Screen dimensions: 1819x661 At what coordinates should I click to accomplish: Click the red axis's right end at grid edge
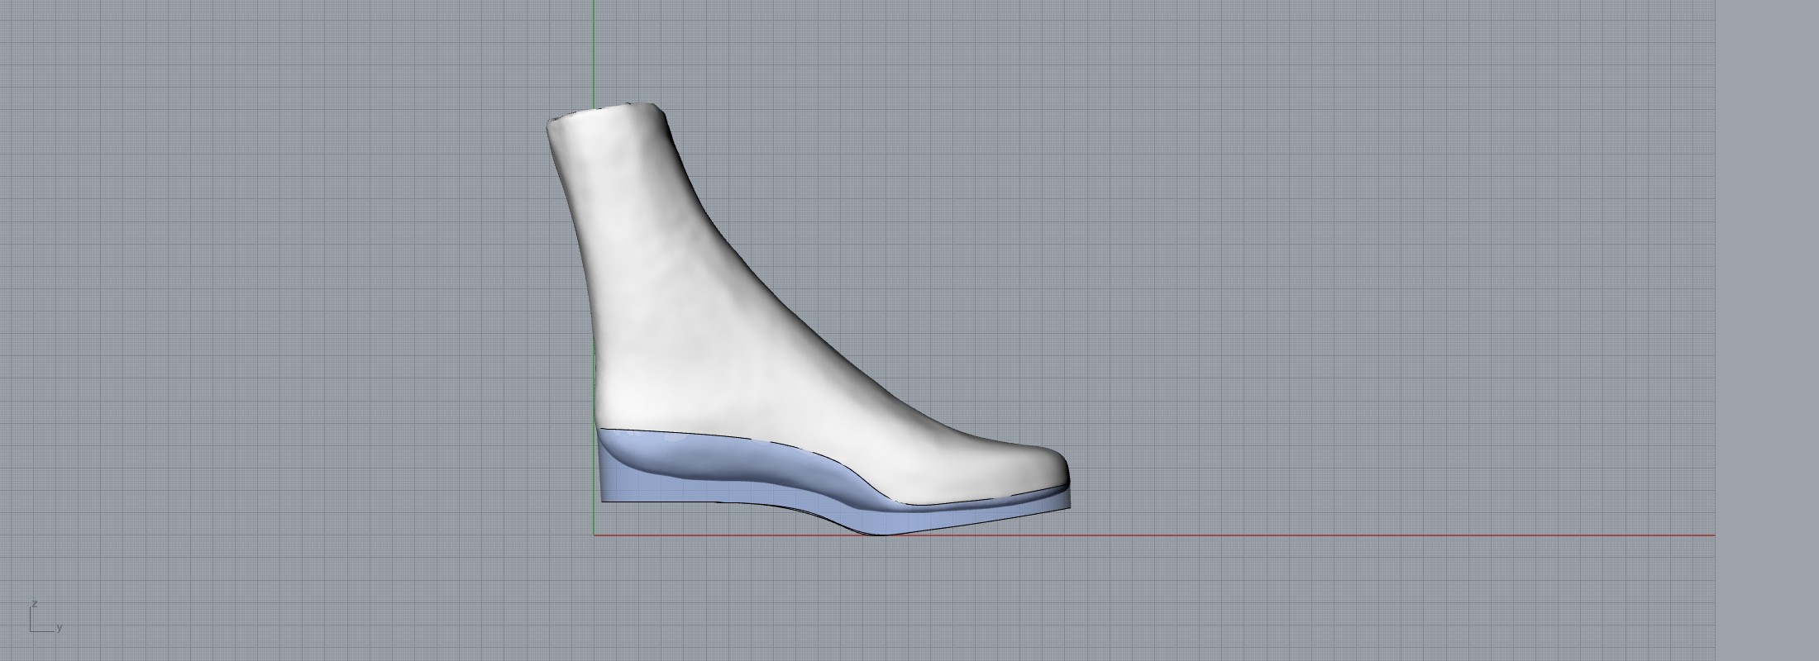1712,535
